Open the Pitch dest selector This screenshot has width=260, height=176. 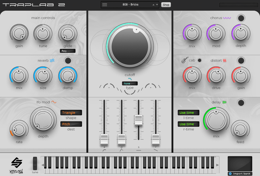71,124
